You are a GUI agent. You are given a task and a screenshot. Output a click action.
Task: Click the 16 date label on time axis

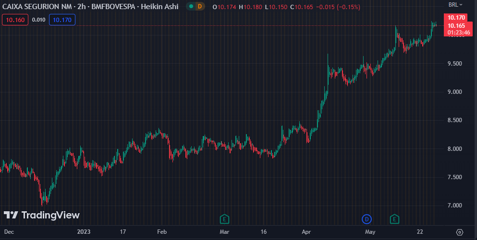tap(263, 232)
